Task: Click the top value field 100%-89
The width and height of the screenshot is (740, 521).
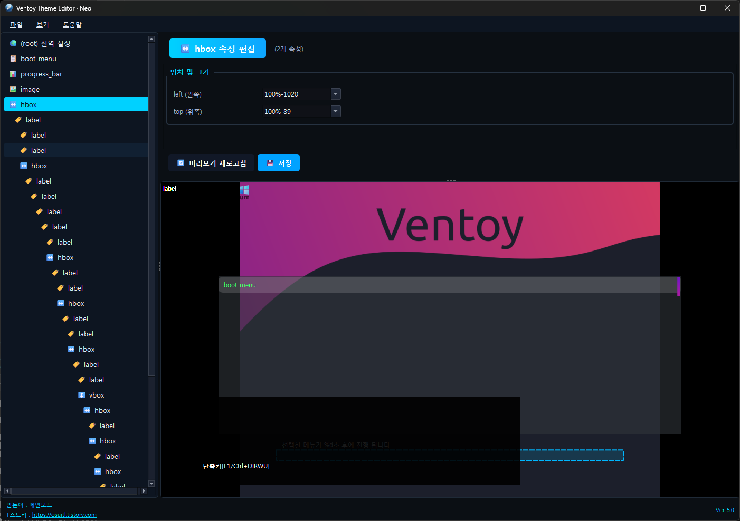Action: (x=296, y=111)
